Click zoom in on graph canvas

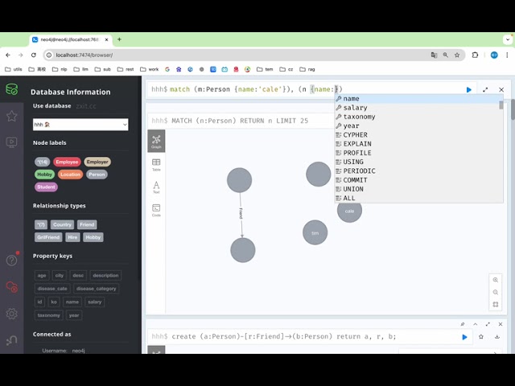point(495,280)
